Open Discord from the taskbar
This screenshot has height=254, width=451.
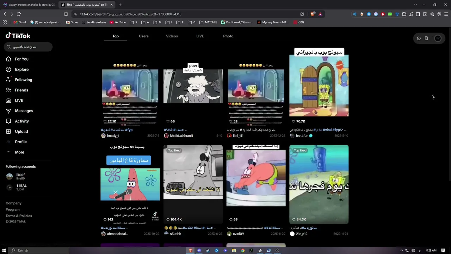tap(199, 250)
